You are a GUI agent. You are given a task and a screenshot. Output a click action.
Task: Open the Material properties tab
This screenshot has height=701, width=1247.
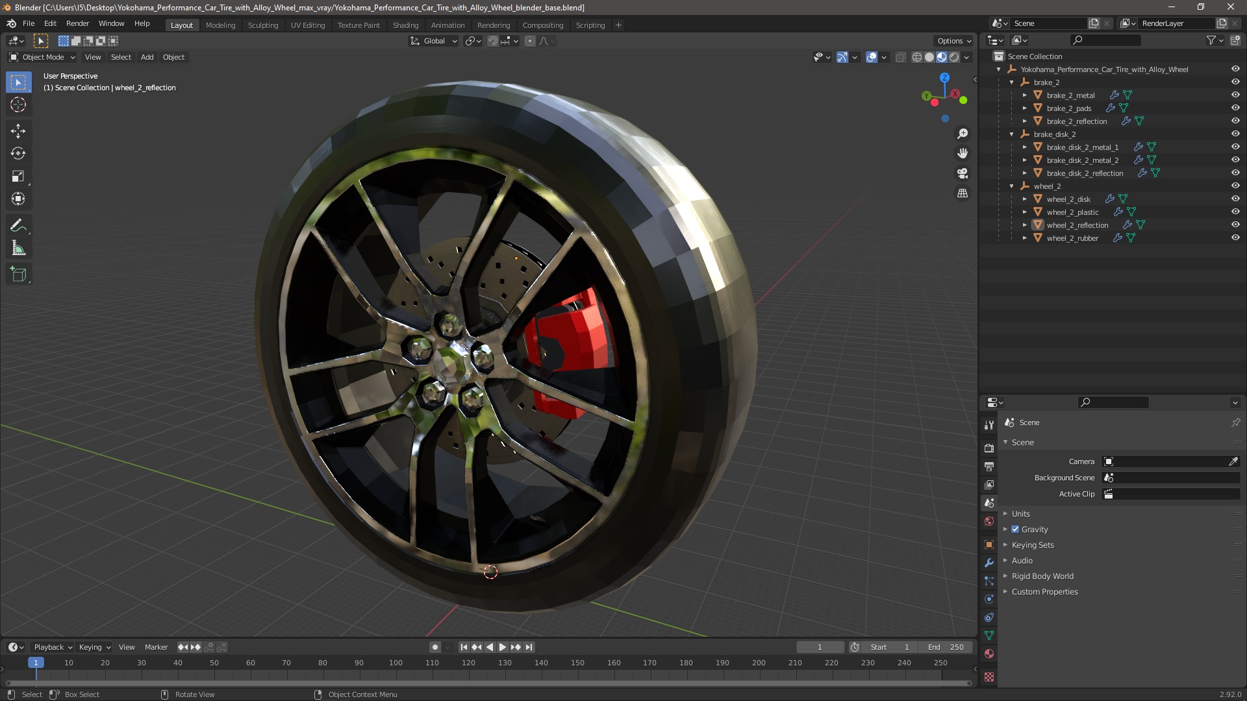(989, 654)
